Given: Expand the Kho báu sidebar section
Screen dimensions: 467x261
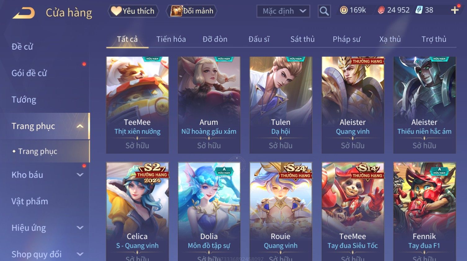Looking at the screenshot, I should point(80,175).
